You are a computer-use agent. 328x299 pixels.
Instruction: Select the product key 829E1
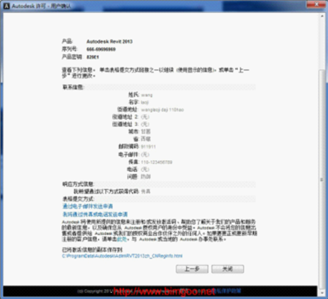click(93, 57)
